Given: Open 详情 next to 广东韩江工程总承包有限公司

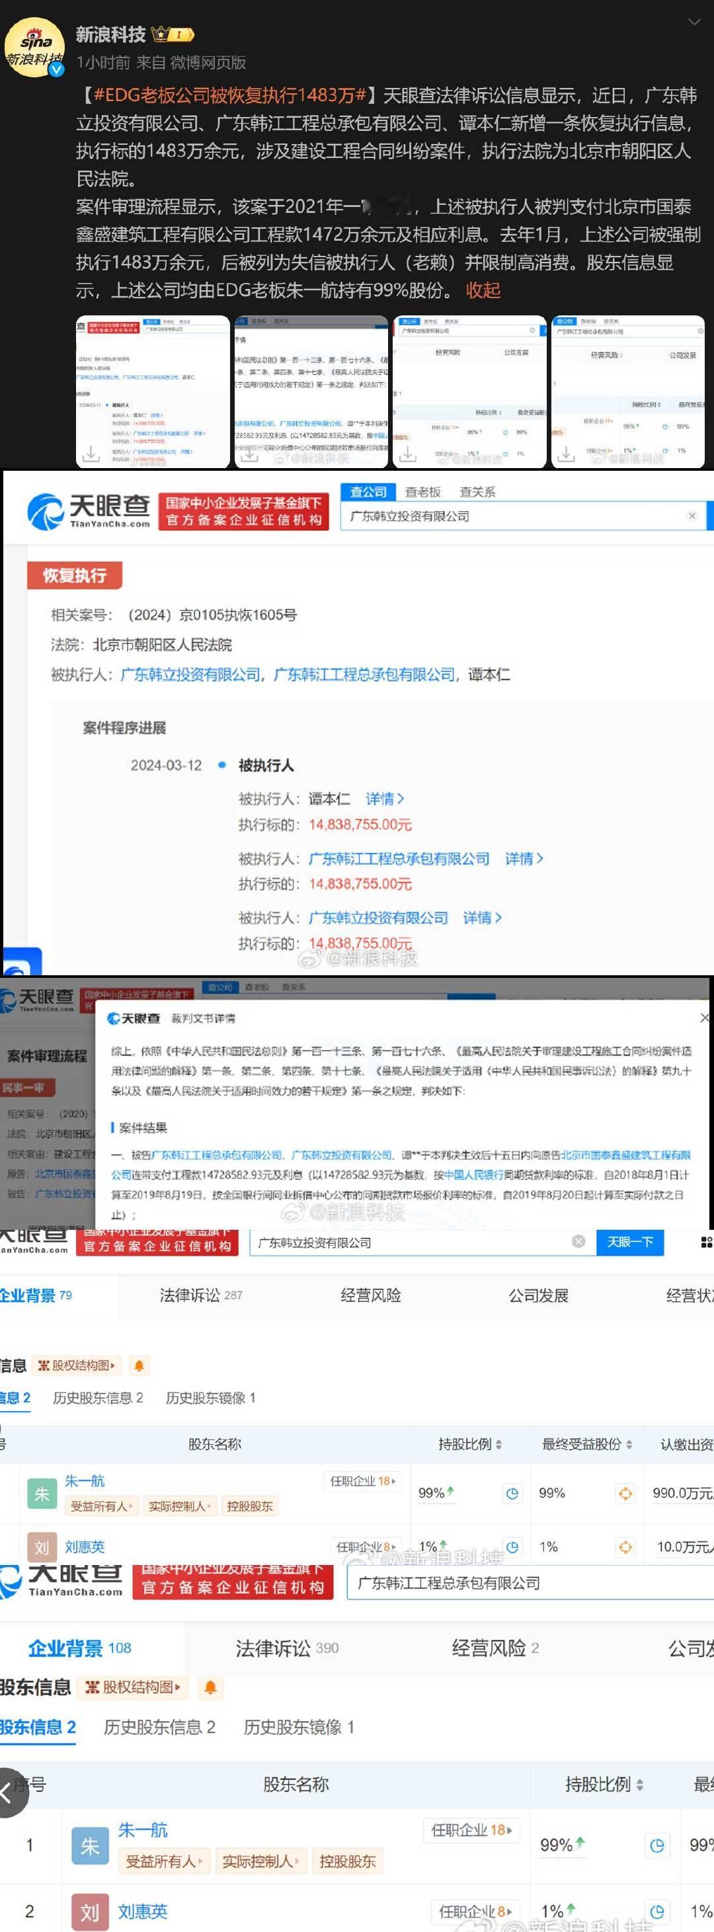Looking at the screenshot, I should click(x=524, y=859).
